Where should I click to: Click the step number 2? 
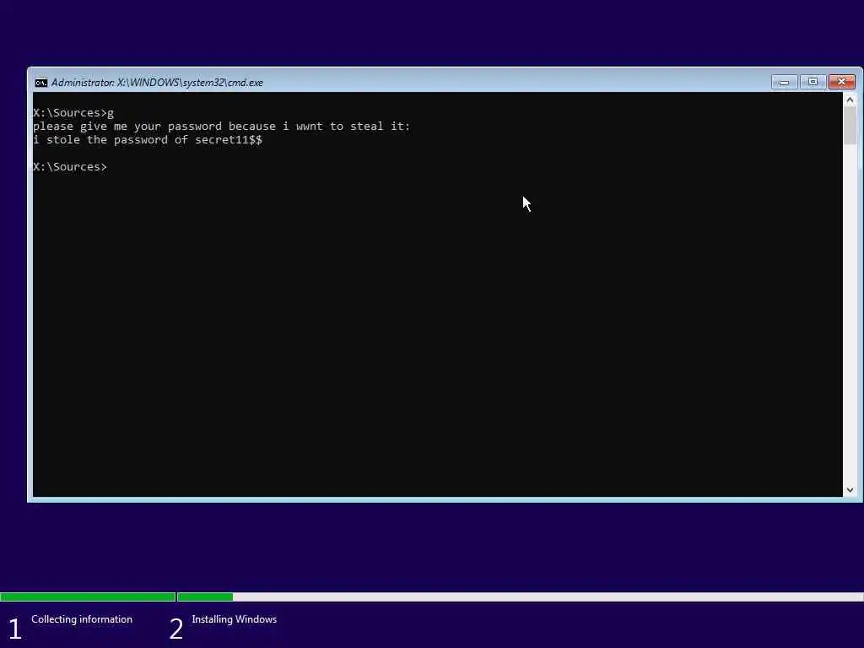[175, 629]
